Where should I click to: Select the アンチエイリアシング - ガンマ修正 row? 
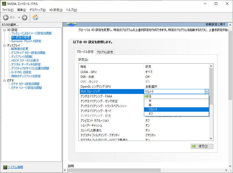coord(112,101)
